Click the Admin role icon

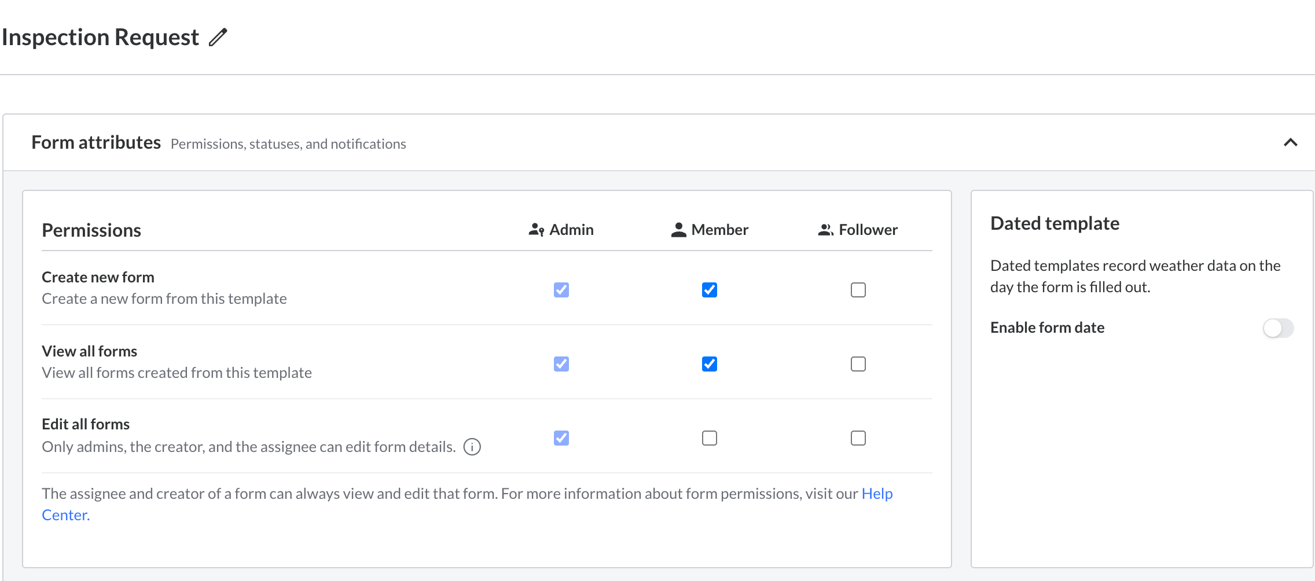(x=536, y=230)
